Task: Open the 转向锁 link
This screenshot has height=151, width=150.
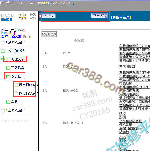Action: pos(124,132)
